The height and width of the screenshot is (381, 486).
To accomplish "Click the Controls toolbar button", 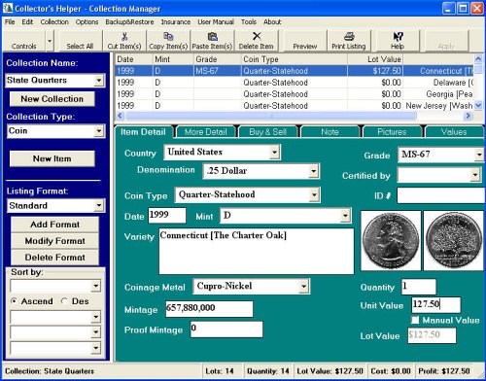I will 24,41.
